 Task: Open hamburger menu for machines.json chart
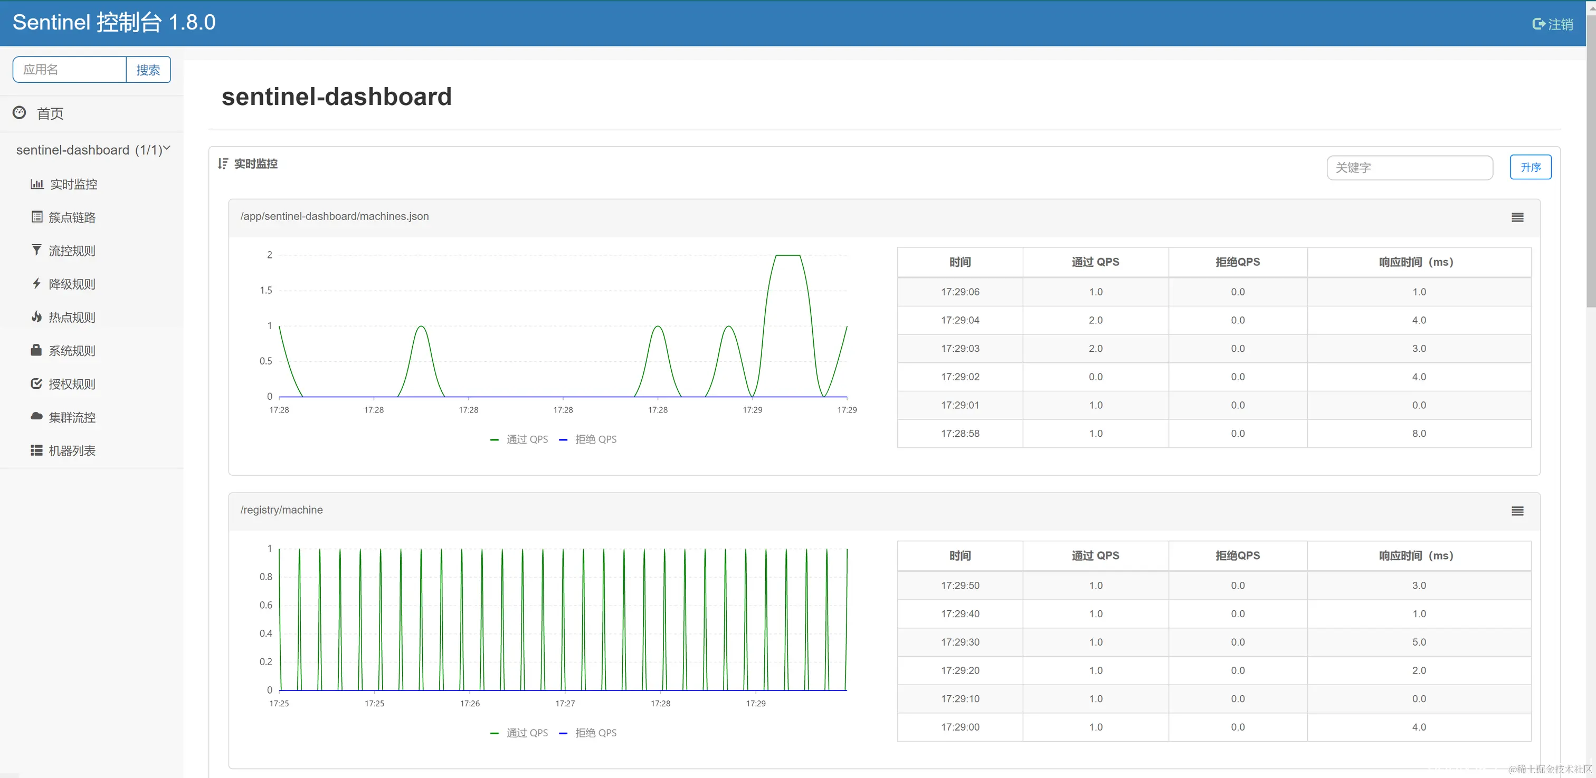pos(1517,217)
